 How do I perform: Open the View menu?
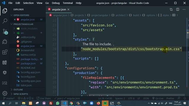pyautogui.click(x=39, y=3)
